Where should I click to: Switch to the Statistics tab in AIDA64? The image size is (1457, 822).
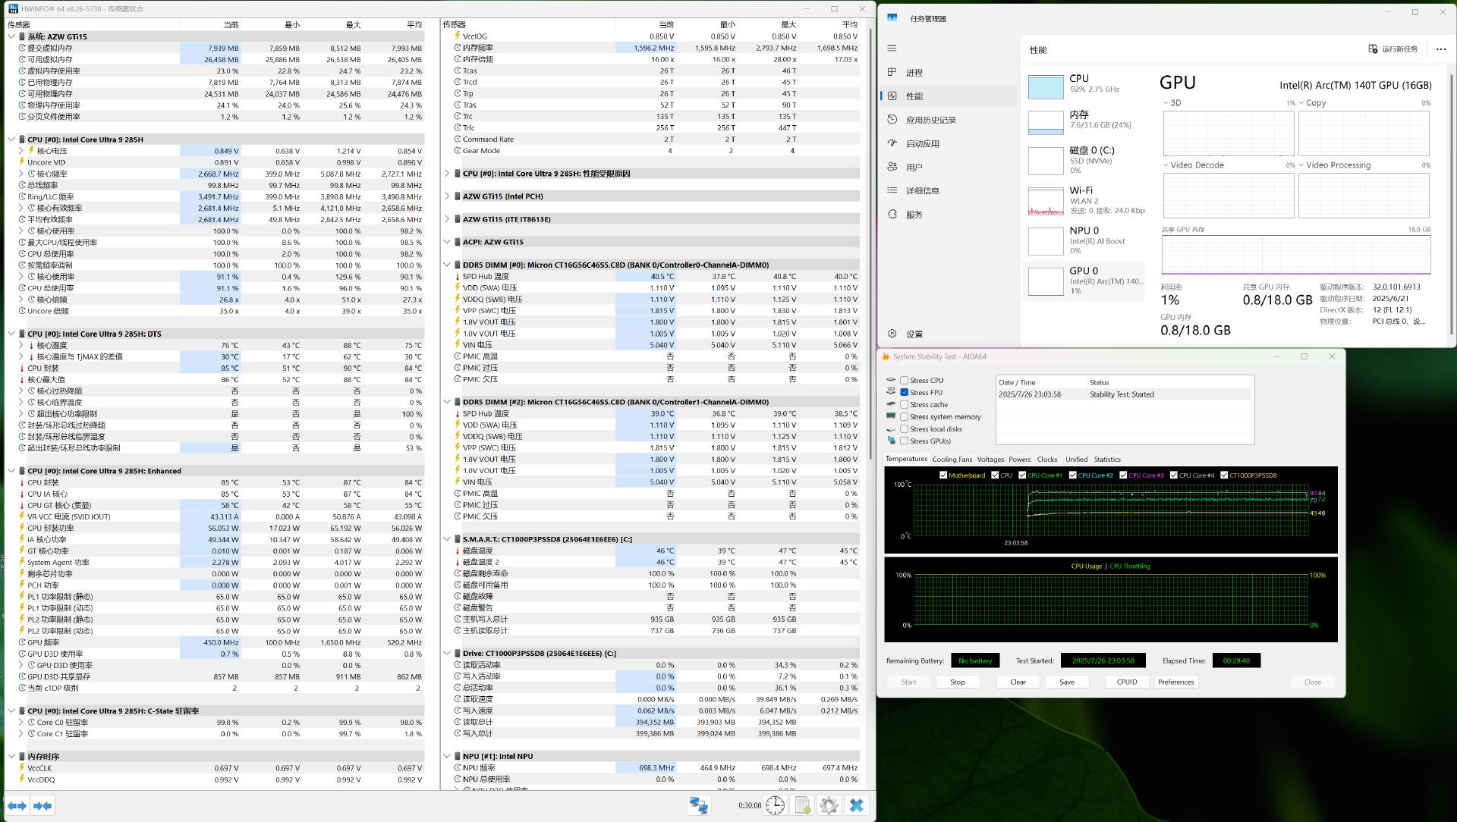(1106, 460)
